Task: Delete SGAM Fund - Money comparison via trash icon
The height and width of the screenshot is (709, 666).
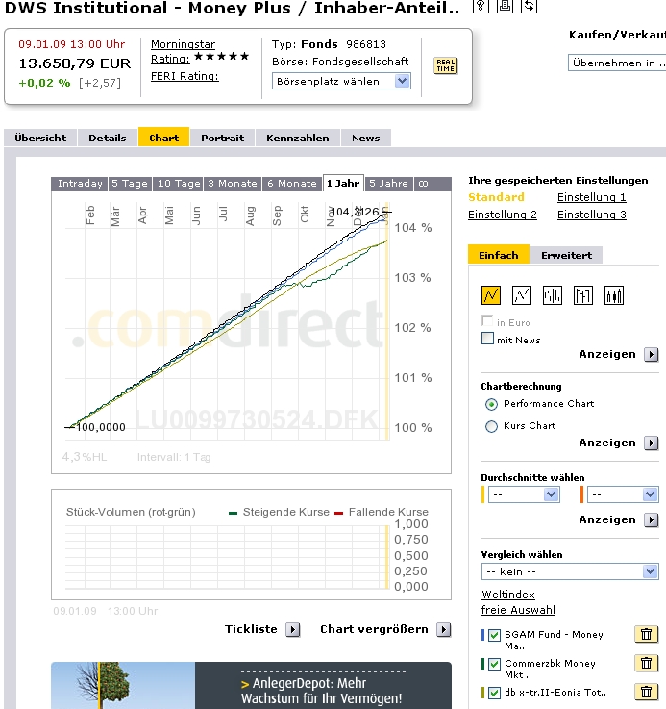Action: pyautogui.click(x=646, y=634)
